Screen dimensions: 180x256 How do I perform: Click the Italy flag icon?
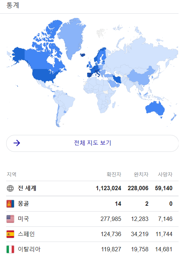pos(10,249)
